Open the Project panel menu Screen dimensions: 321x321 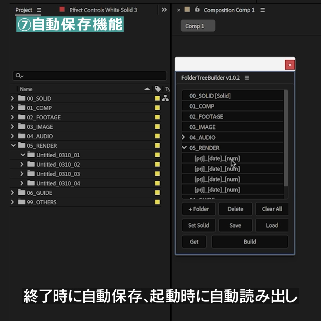[39, 10]
